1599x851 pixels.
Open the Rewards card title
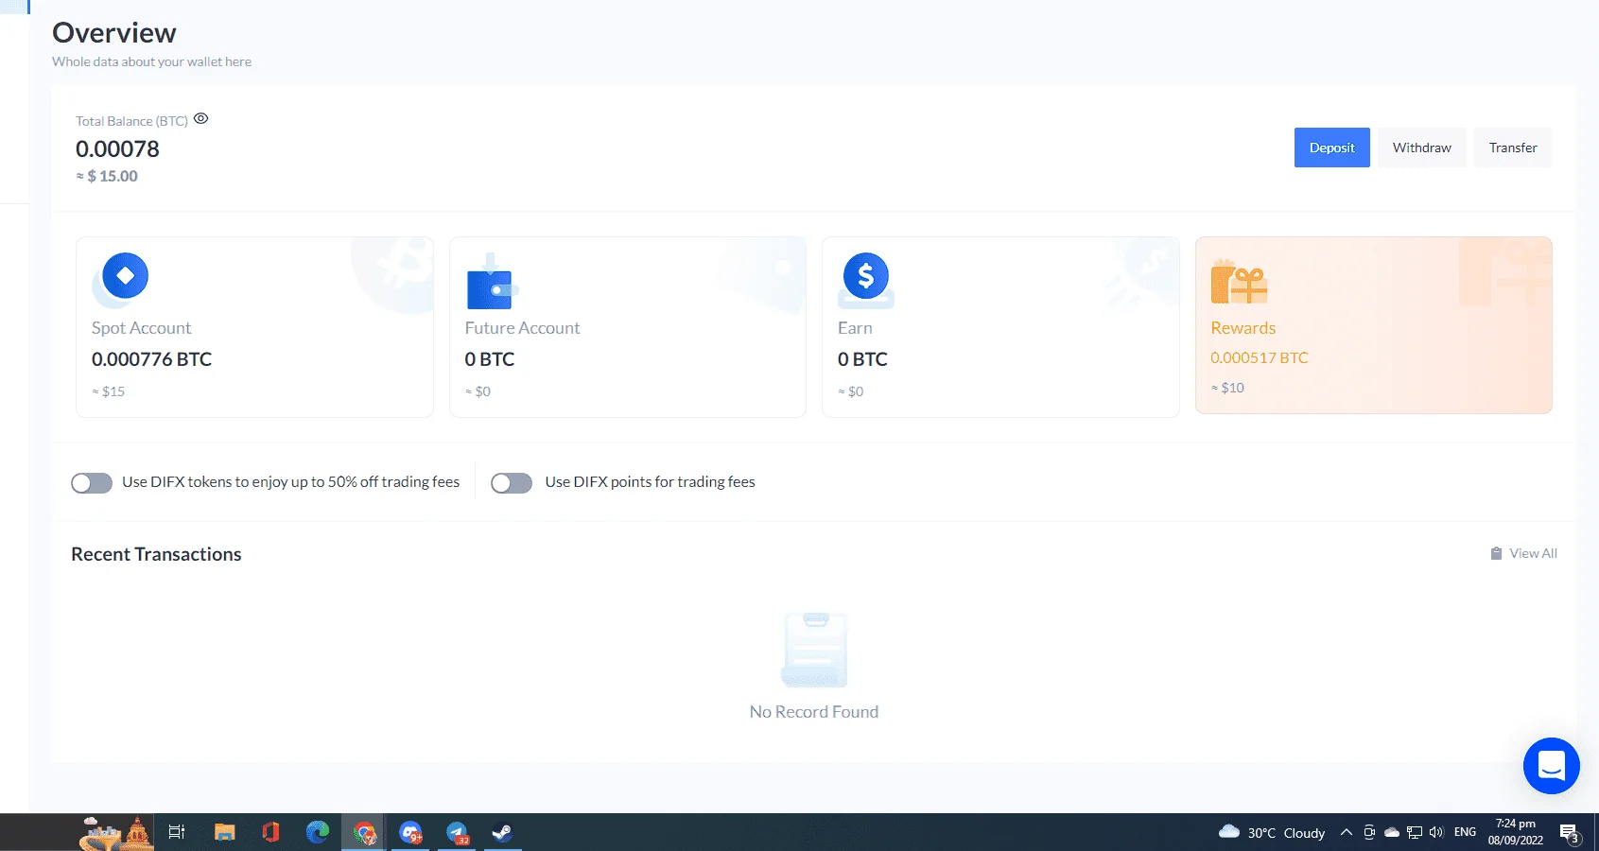coord(1243,328)
